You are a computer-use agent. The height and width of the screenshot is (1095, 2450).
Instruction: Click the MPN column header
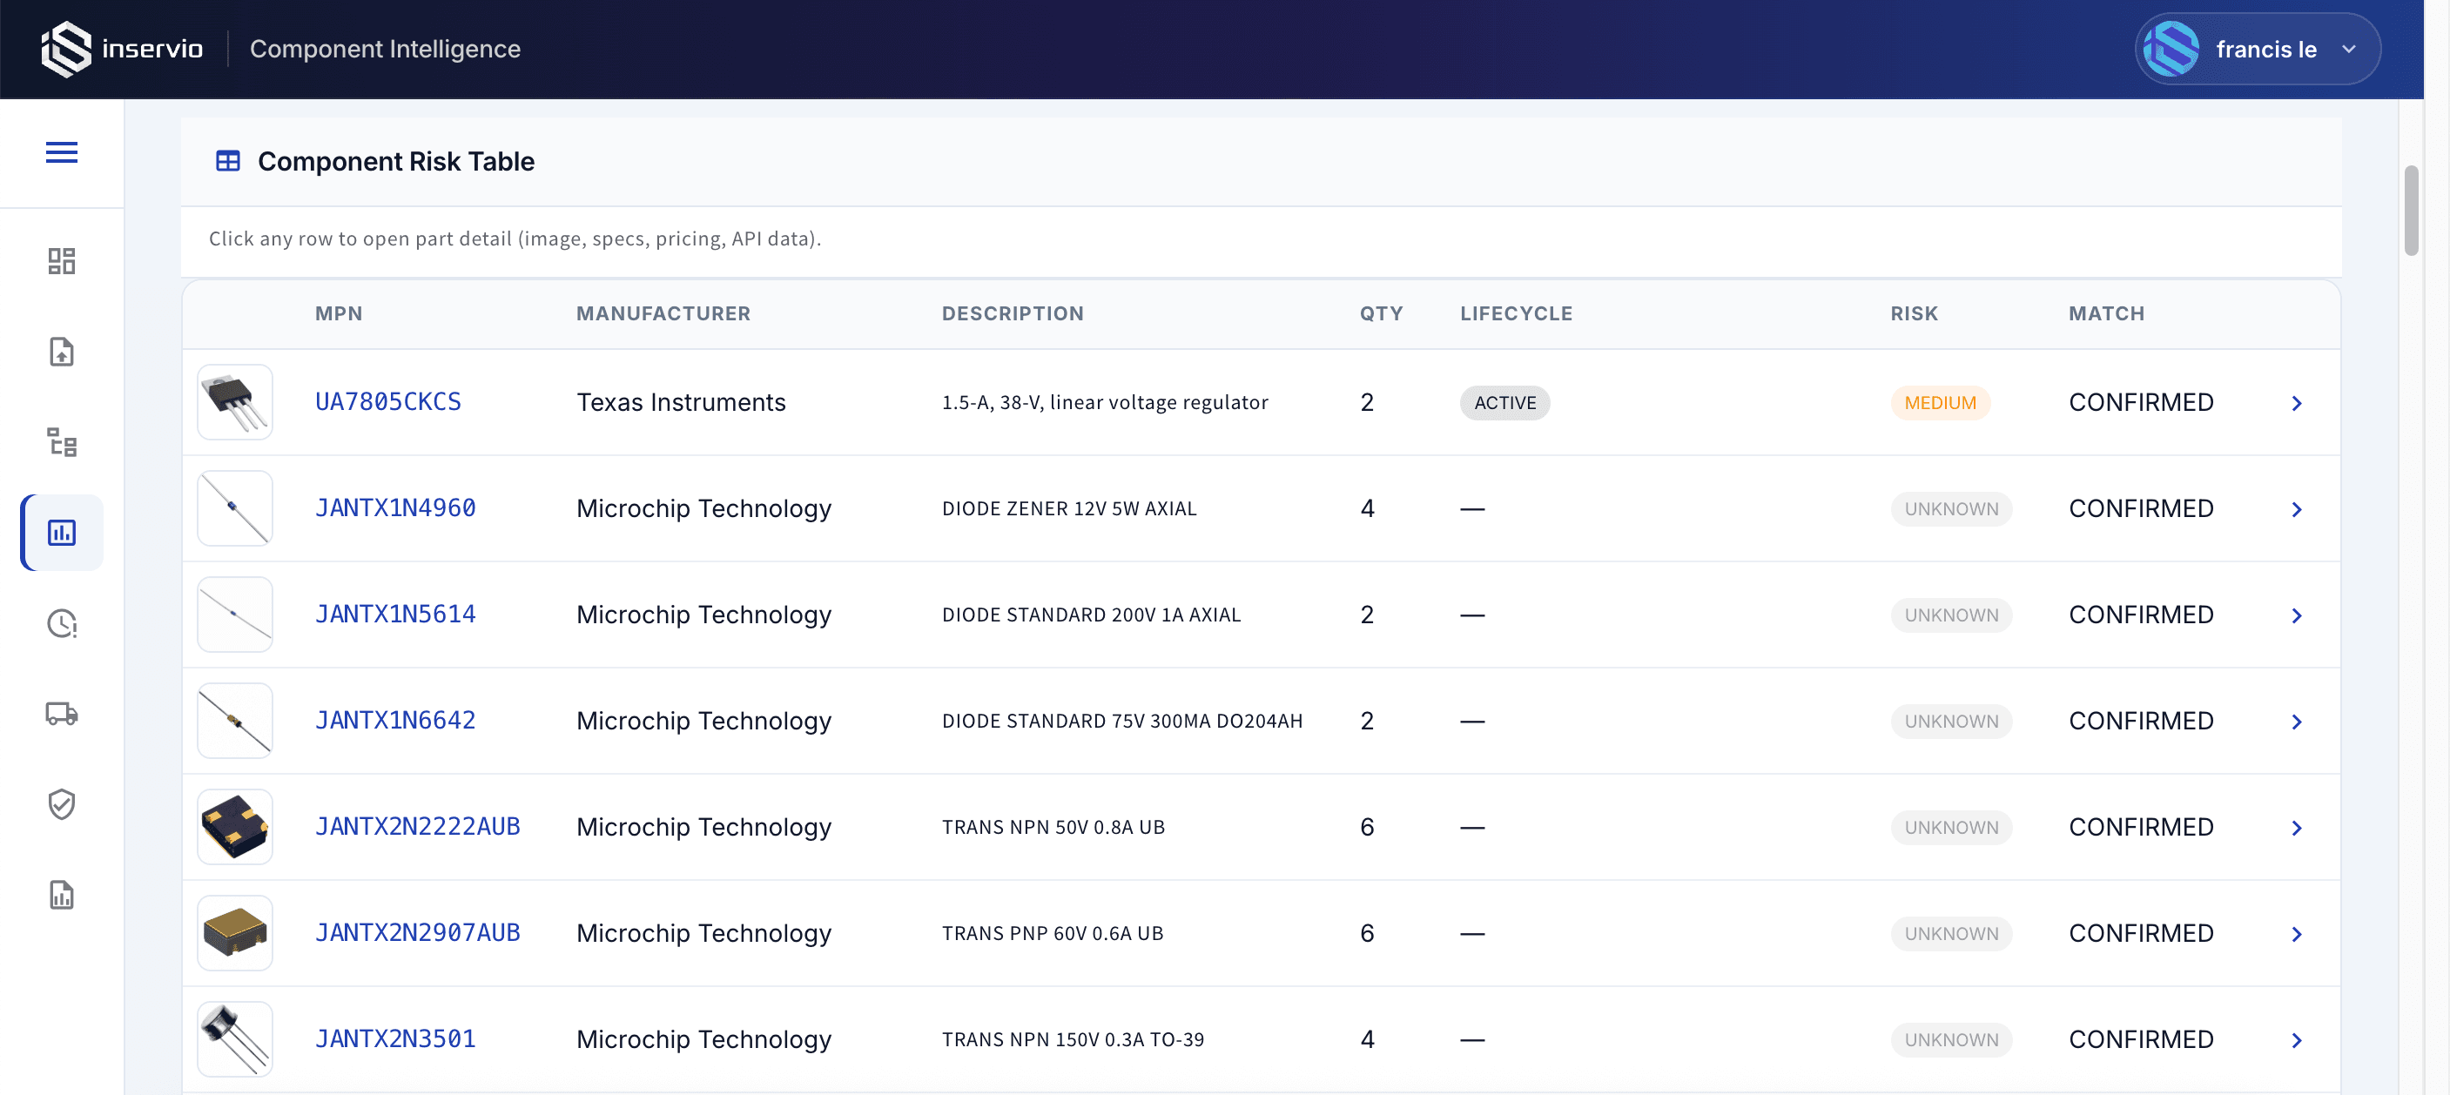pos(339,313)
